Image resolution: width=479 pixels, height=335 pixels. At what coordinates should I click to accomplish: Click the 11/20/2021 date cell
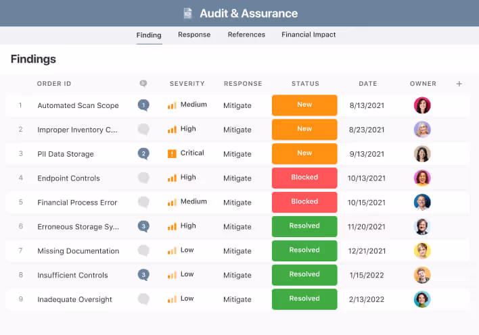pyautogui.click(x=368, y=227)
